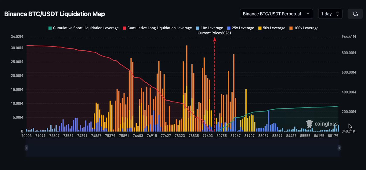Screen dimensions: 366x170
Task: Click the 80755 x-axis price label
Action: pos(222,136)
